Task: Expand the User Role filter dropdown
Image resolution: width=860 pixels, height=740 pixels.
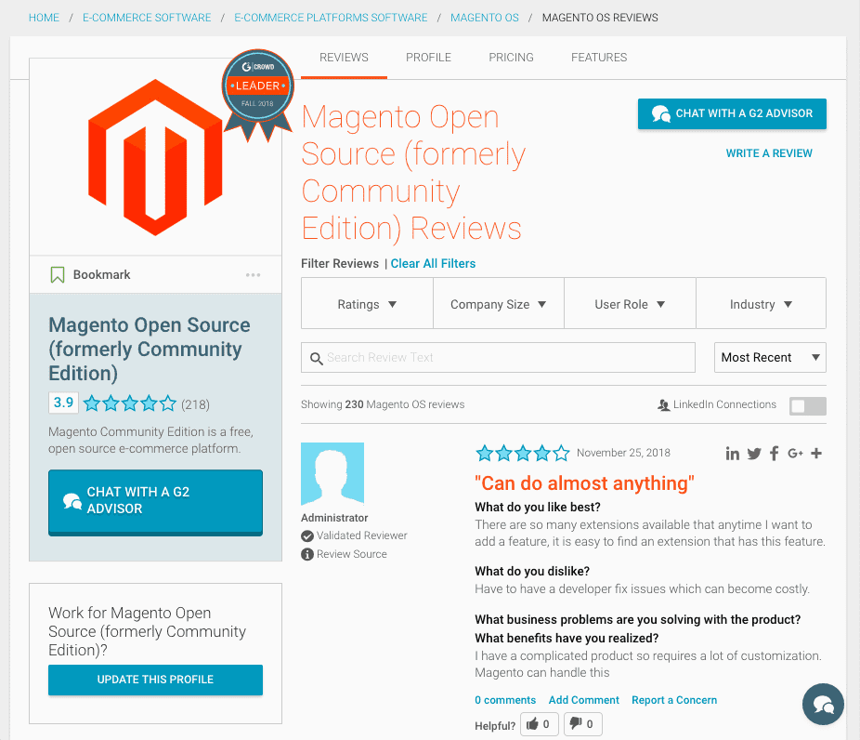Action: (630, 304)
